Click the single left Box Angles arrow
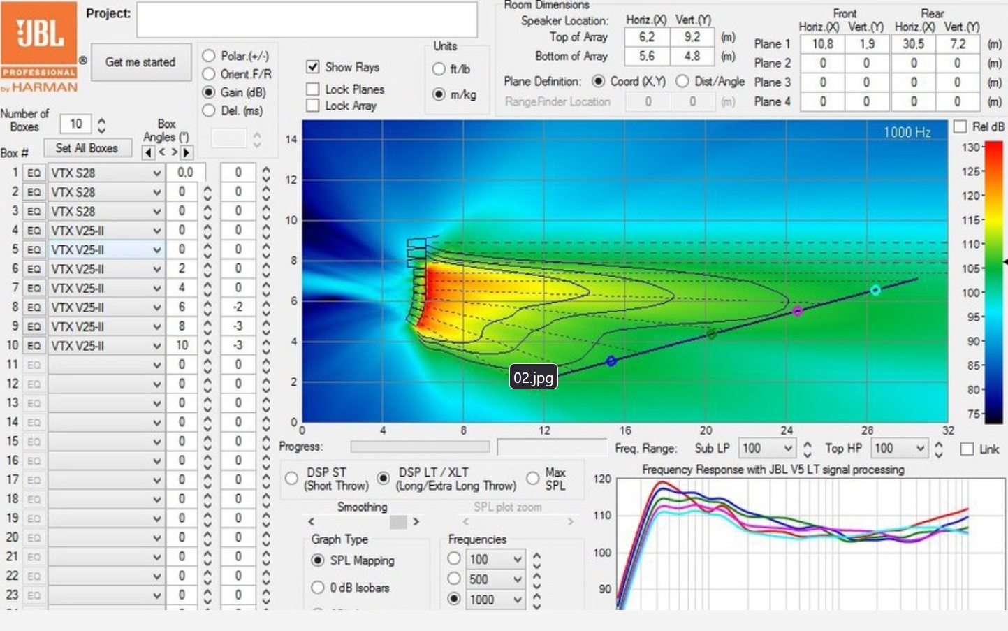This screenshot has width=1008, height=631. (161, 152)
